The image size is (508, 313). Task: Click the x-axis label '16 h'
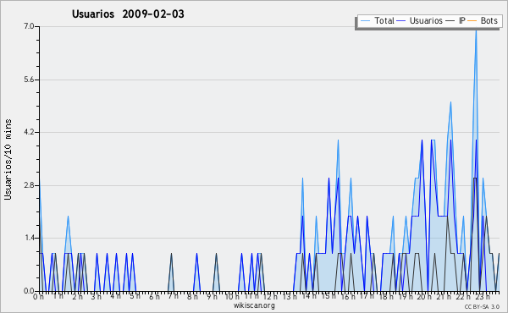(348, 297)
